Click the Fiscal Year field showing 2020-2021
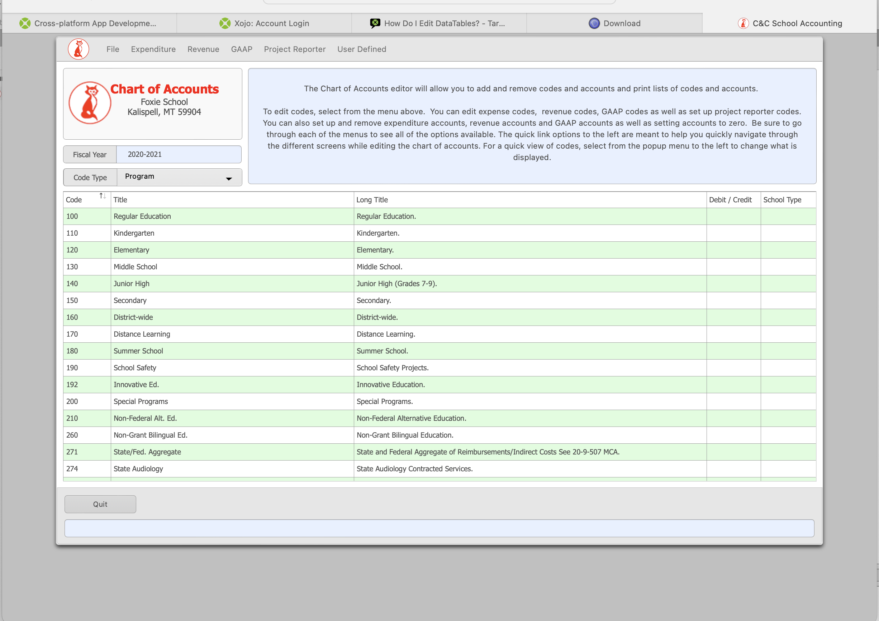Viewport: 879px width, 621px height. tap(179, 154)
